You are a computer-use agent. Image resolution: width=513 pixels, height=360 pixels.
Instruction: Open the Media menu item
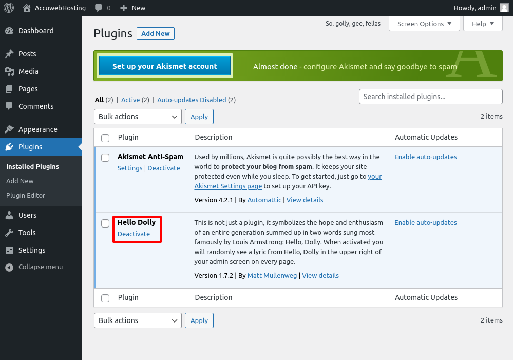28,71
